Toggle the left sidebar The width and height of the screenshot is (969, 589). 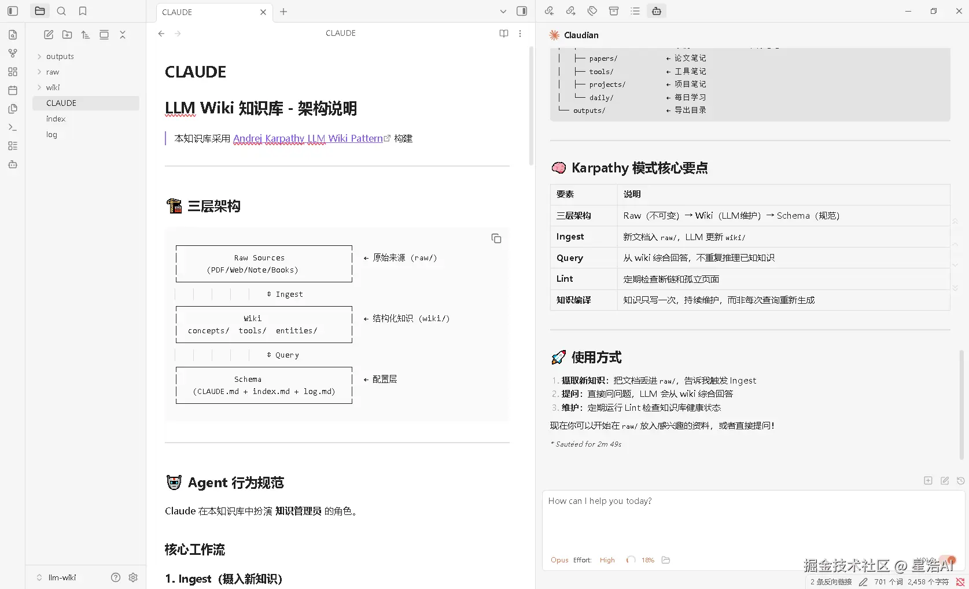pyautogui.click(x=13, y=11)
